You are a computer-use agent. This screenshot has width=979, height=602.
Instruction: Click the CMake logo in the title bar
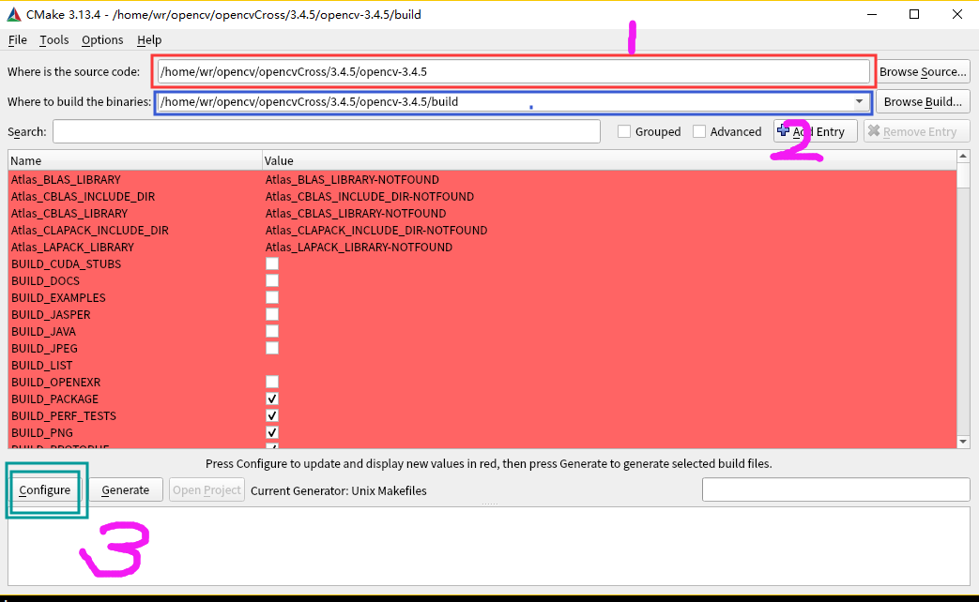(x=12, y=14)
